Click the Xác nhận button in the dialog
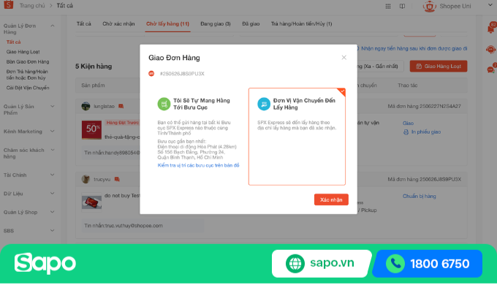Screen dimensions: 497x285 (331, 199)
